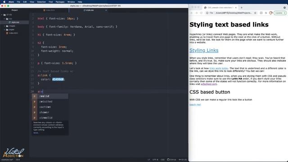The width and height of the screenshot is (288, 162).
Task: Open the Edit menu
Action: 25,2
